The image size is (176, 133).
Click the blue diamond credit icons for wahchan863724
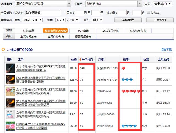(x=127, y=80)
